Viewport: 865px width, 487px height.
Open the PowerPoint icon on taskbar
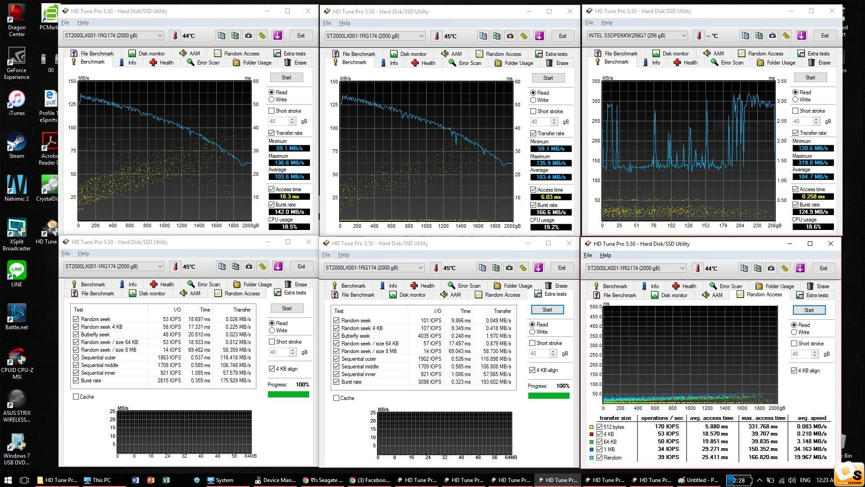click(x=151, y=480)
